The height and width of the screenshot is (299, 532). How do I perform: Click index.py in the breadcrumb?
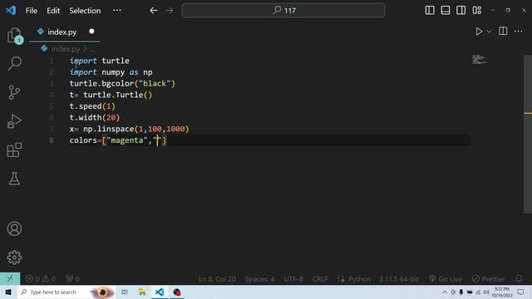point(66,49)
